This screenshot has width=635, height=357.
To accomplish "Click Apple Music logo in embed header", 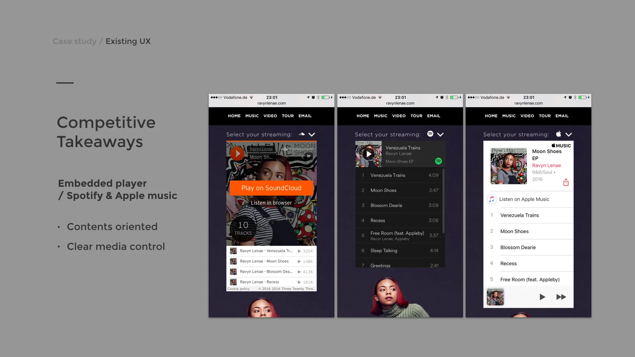I will coord(561,145).
